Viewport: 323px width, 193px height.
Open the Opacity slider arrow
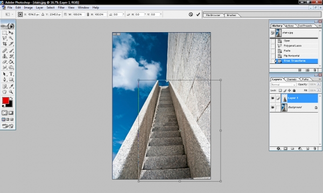pos(319,84)
